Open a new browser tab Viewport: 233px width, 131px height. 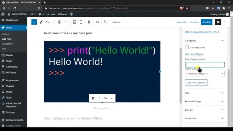(x=45, y=3)
